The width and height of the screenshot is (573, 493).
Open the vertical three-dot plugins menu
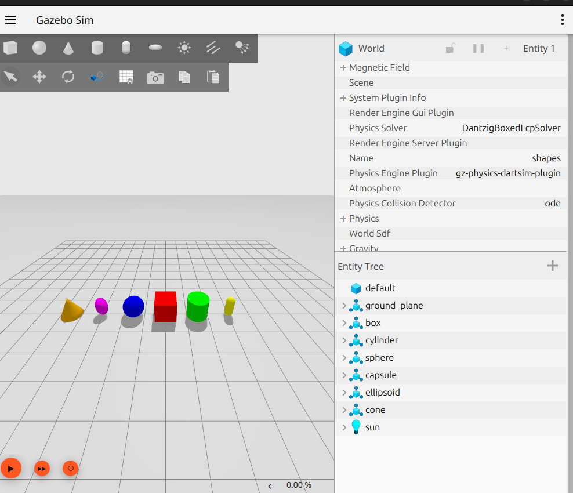(x=562, y=20)
